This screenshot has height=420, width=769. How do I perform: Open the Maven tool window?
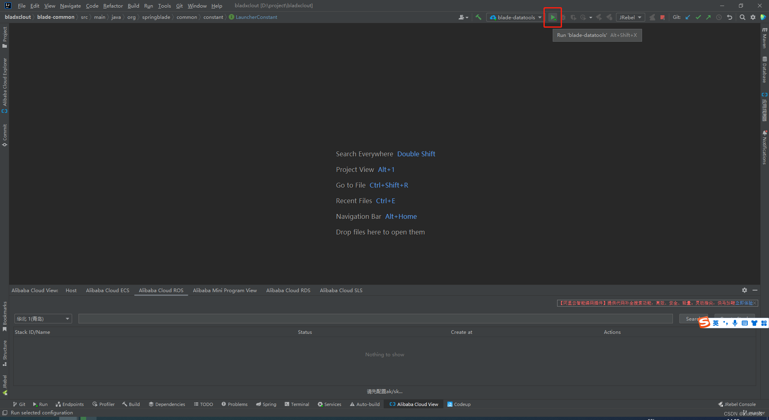[765, 38]
